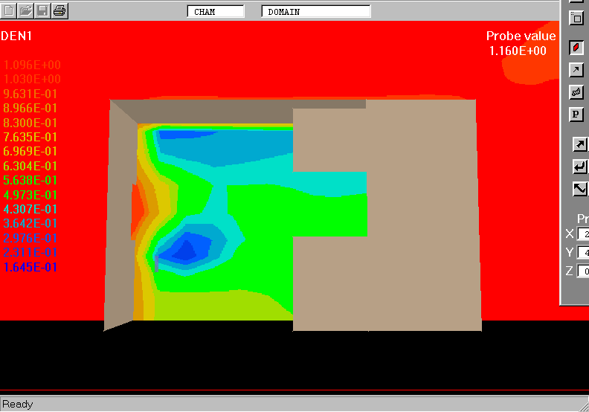This screenshot has width=589, height=412.
Task: Click the X probe position field
Action: tap(583, 234)
